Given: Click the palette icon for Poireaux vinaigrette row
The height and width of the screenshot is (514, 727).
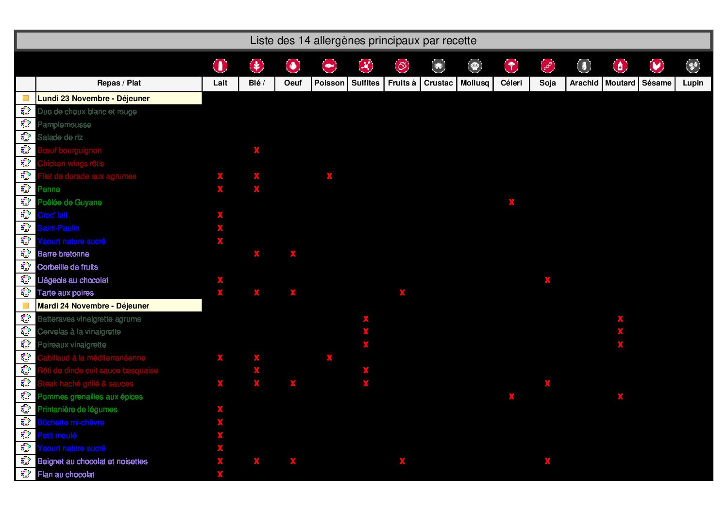Looking at the screenshot, I should pos(26,344).
